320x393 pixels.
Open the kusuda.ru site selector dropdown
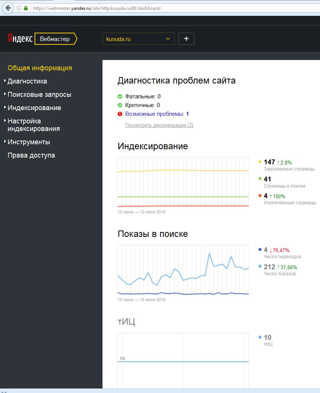pyautogui.click(x=138, y=39)
